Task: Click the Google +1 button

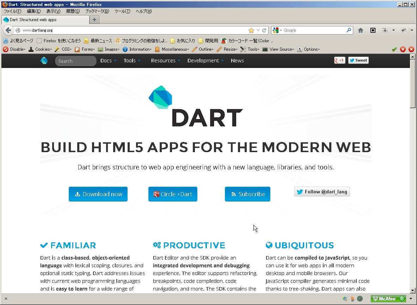Action: 339,60
